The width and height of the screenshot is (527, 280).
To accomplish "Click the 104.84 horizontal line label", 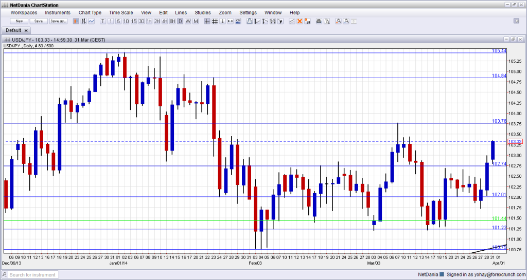I will [x=499, y=76].
